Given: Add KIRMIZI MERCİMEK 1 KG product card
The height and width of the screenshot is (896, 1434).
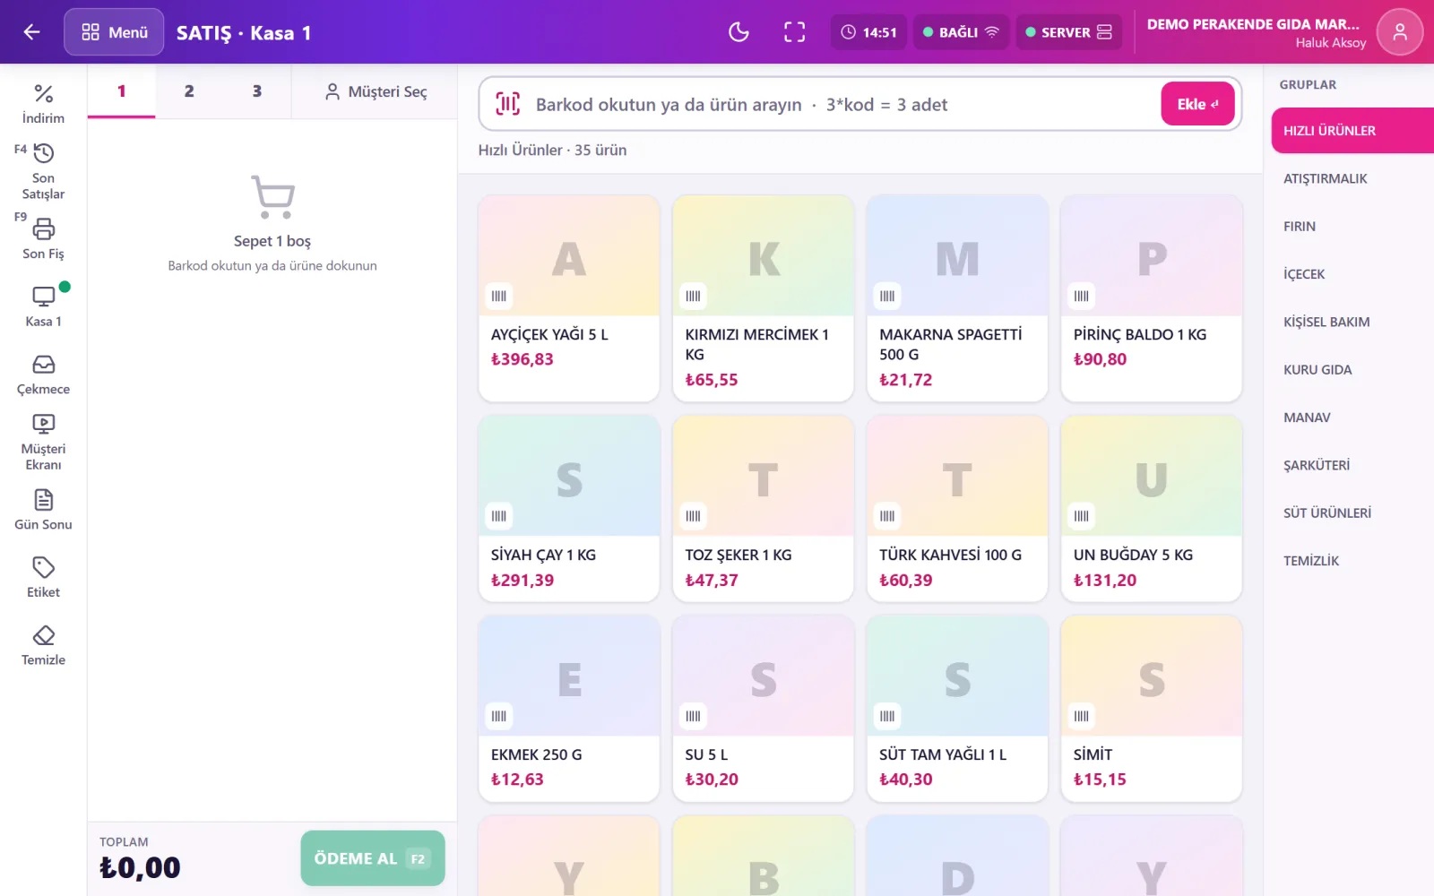Looking at the screenshot, I should click(763, 298).
